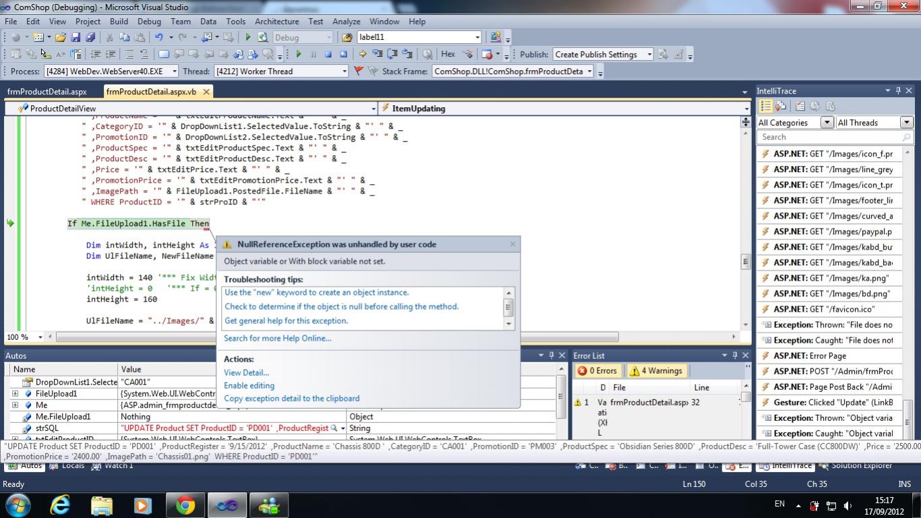Open the Build menu
Viewport: 921px width, 518px height.
[x=119, y=22]
